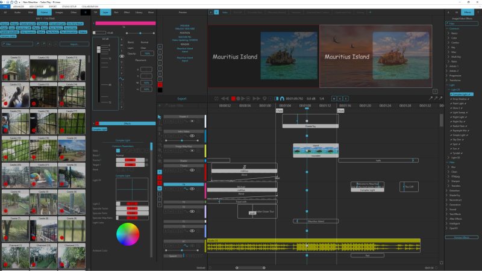This screenshot has height=271, width=482.
Task: Click the redo icon in the title bar
Action: pos(16,2)
